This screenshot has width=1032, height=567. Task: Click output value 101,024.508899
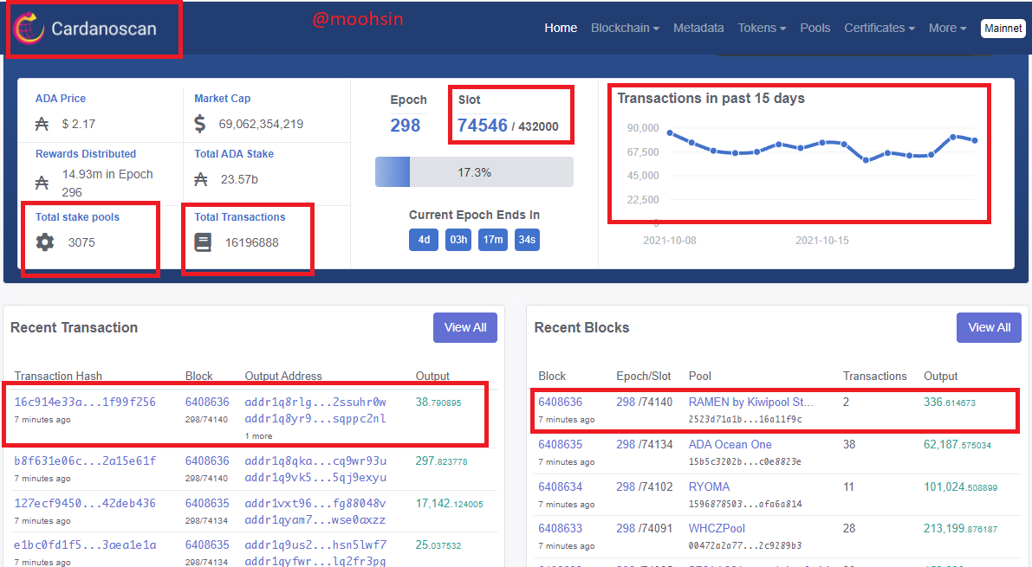point(960,486)
